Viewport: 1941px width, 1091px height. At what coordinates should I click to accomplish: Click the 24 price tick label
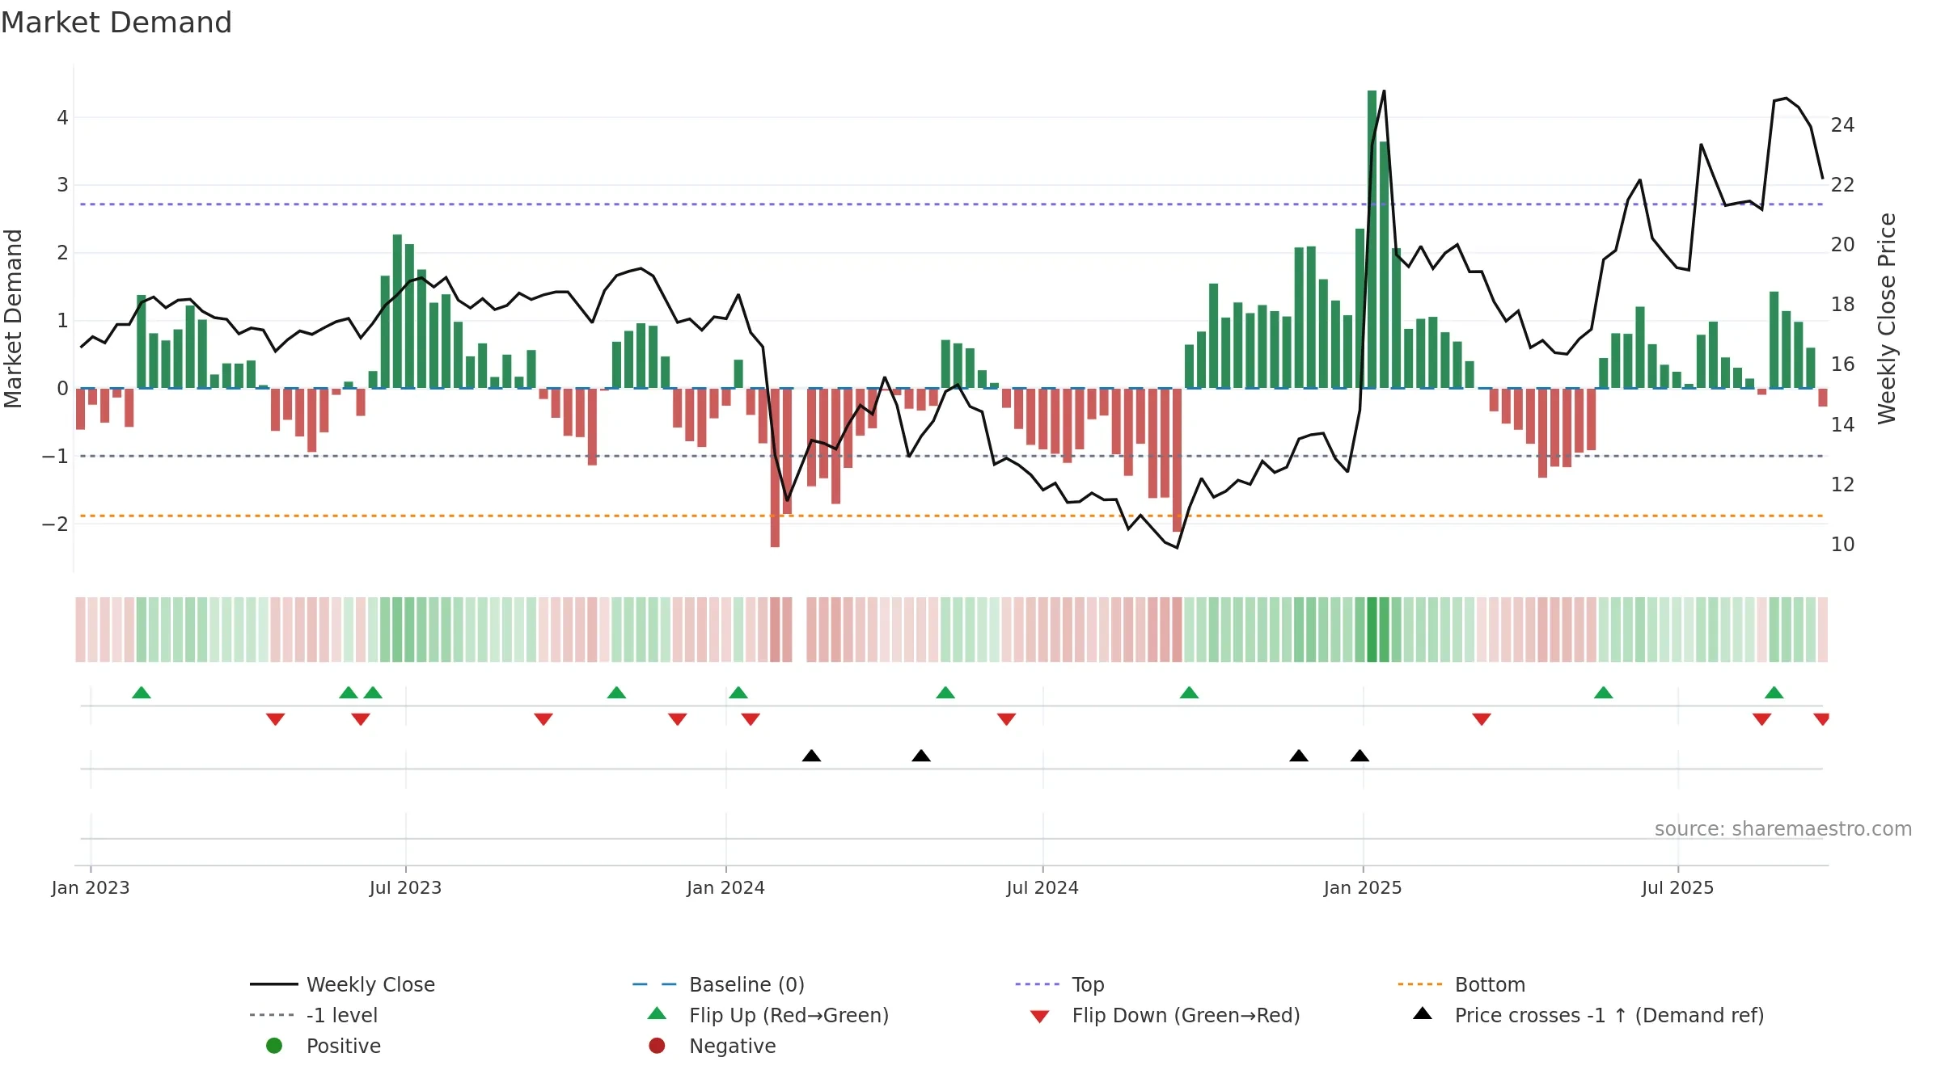point(1842,125)
